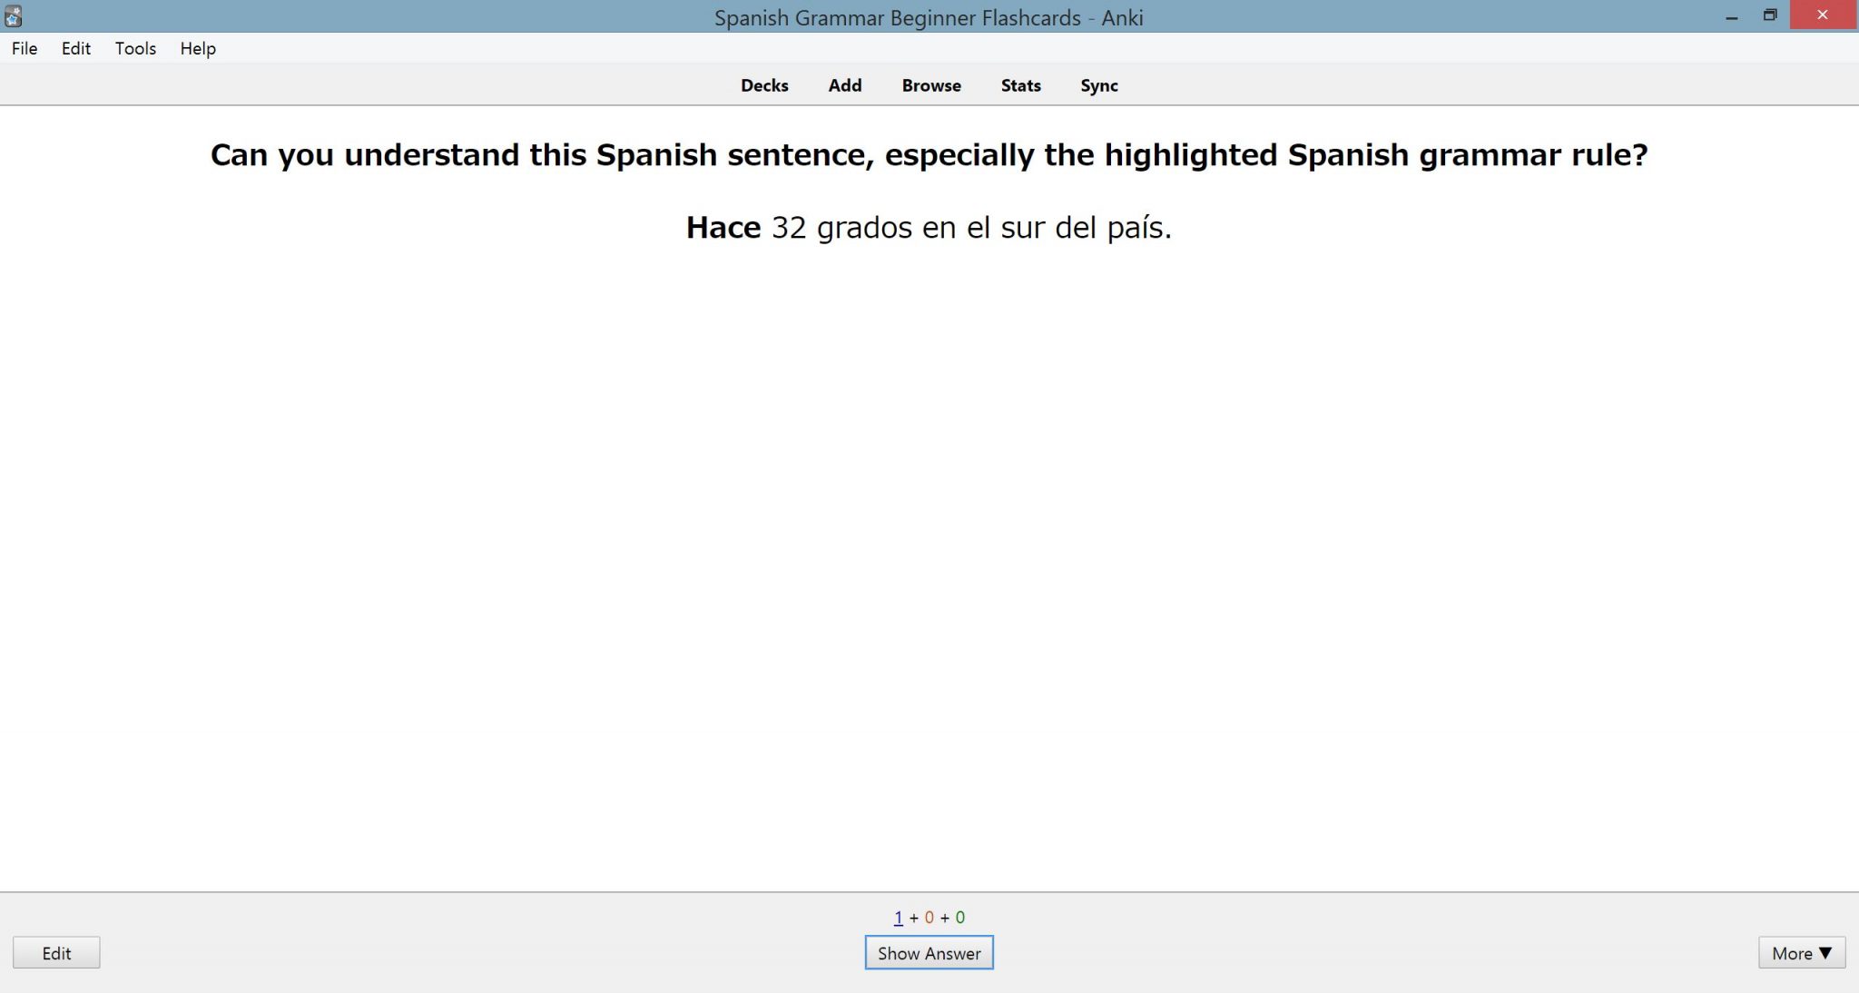Click the Anki logo icon

[11, 14]
